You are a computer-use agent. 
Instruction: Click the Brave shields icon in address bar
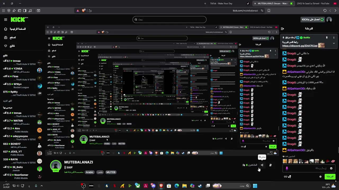(x=84, y=11)
